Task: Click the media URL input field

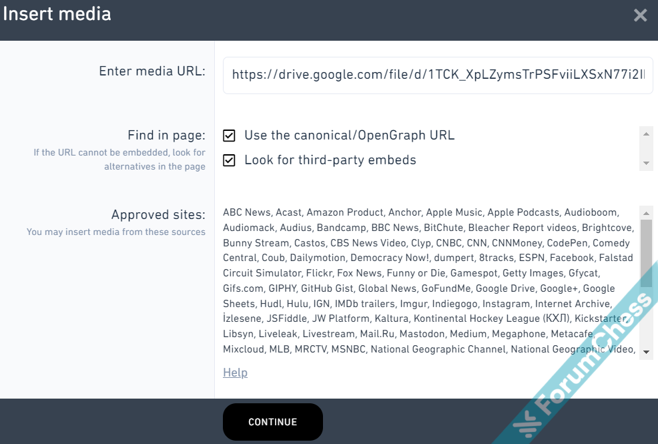Action: pyautogui.click(x=438, y=75)
